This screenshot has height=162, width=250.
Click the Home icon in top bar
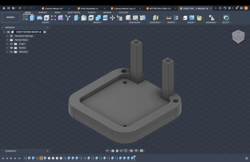4,8
